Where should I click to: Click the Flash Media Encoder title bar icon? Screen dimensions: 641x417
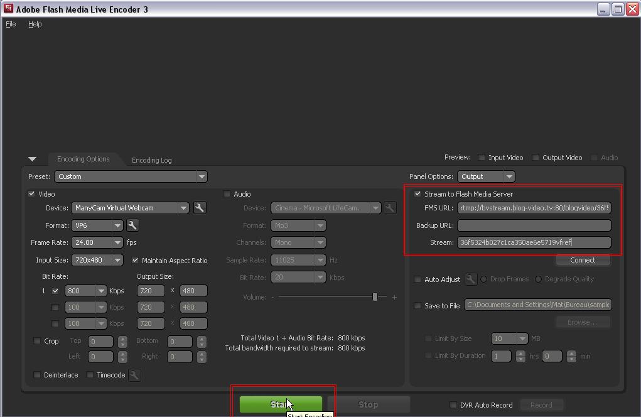coord(8,9)
